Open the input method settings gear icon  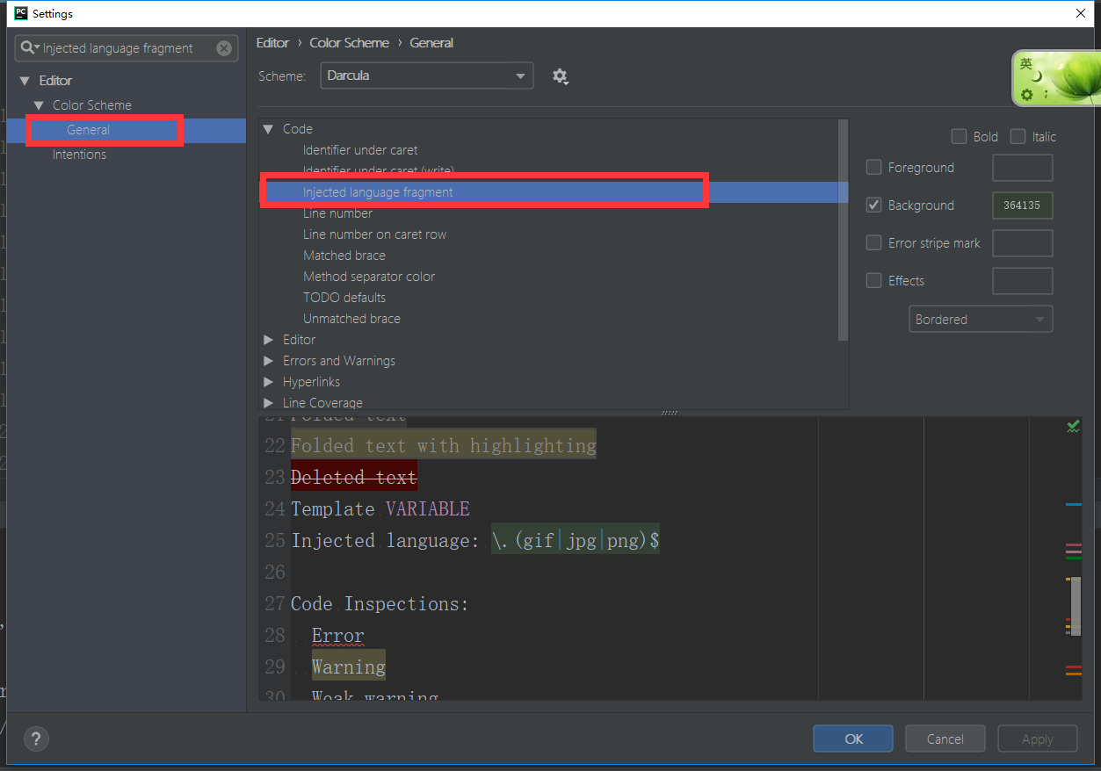point(1026,94)
